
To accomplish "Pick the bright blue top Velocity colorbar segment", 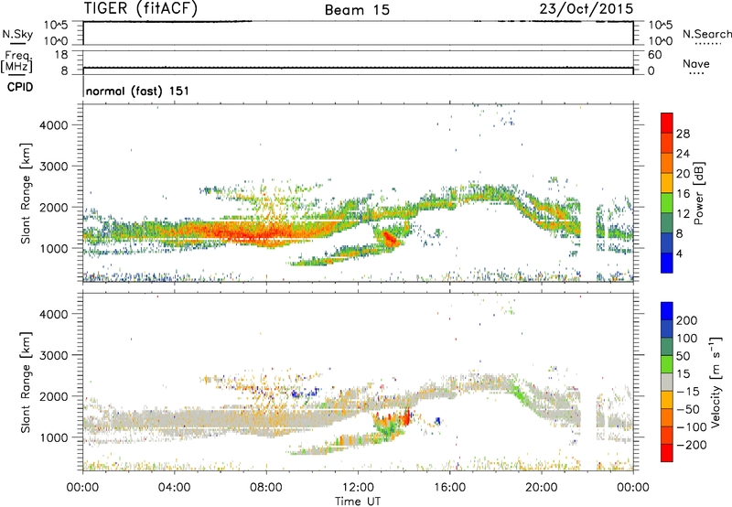I will coord(667,311).
